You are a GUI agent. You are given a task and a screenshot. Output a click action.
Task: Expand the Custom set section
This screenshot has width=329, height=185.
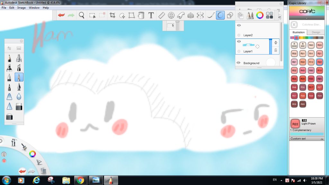coord(307,139)
